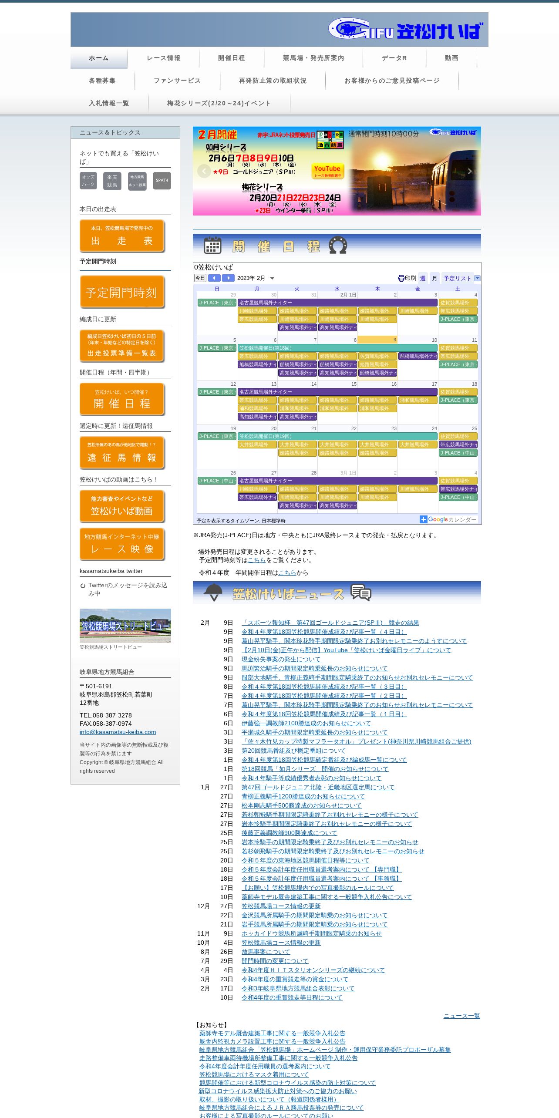
Task: Open 梅花シリーズ(2/20～24)イベント menu item
Action: pyautogui.click(x=219, y=103)
